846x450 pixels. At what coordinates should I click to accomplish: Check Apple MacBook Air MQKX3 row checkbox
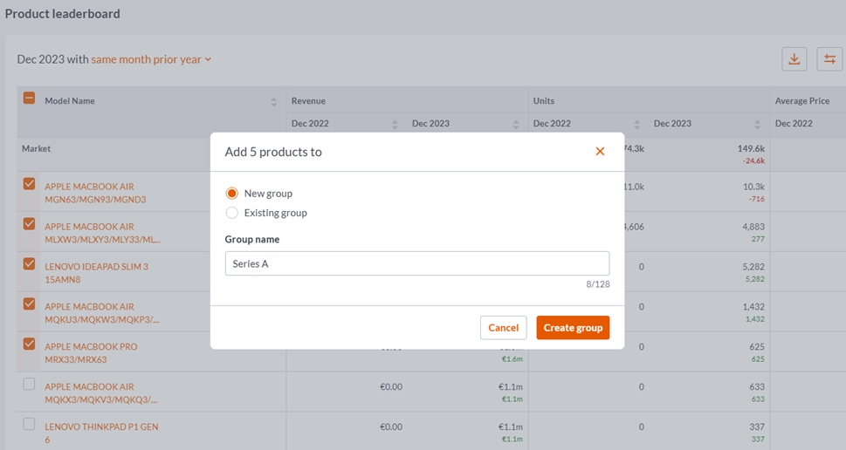coord(29,384)
